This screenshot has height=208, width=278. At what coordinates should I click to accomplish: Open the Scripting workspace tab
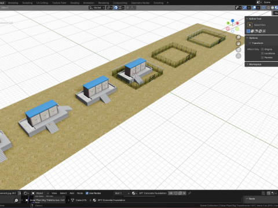click(158, 3)
